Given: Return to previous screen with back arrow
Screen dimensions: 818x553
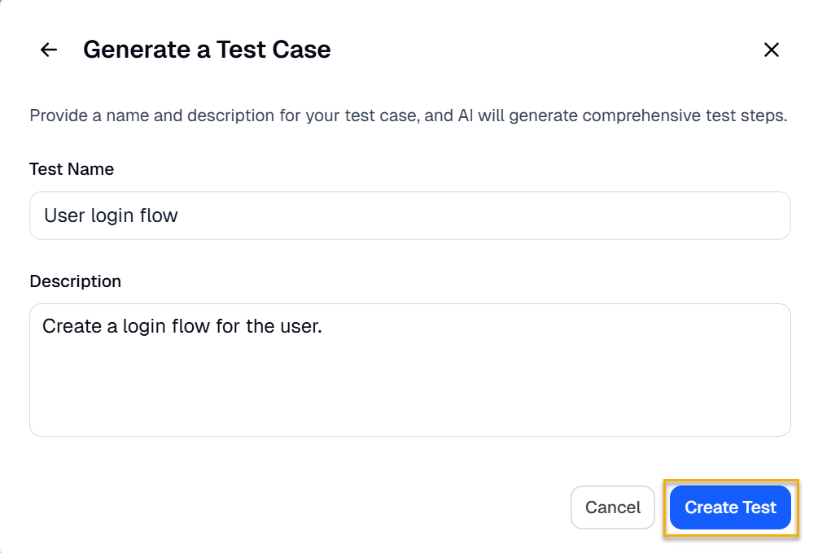Looking at the screenshot, I should click(x=48, y=50).
